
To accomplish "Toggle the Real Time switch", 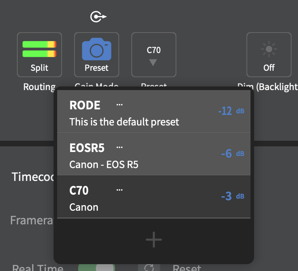I will (x=97, y=267).
